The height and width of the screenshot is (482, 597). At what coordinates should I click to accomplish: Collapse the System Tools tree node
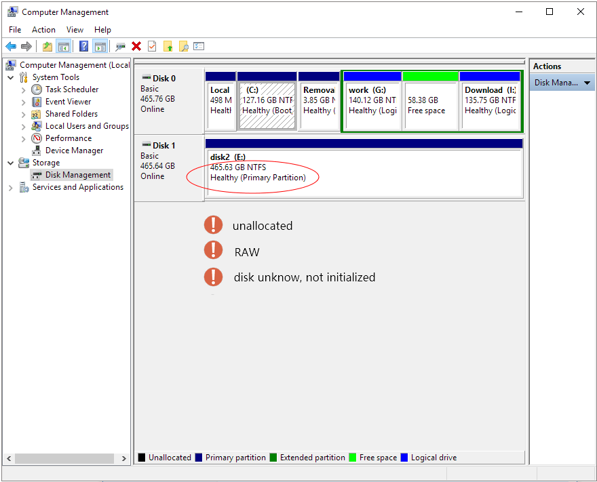(11, 77)
